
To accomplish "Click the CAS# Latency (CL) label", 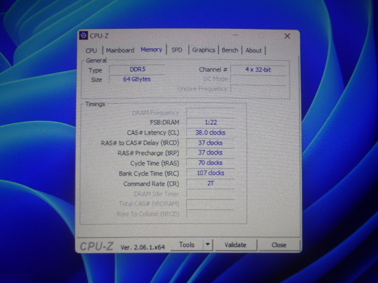I will pyautogui.click(x=153, y=133).
